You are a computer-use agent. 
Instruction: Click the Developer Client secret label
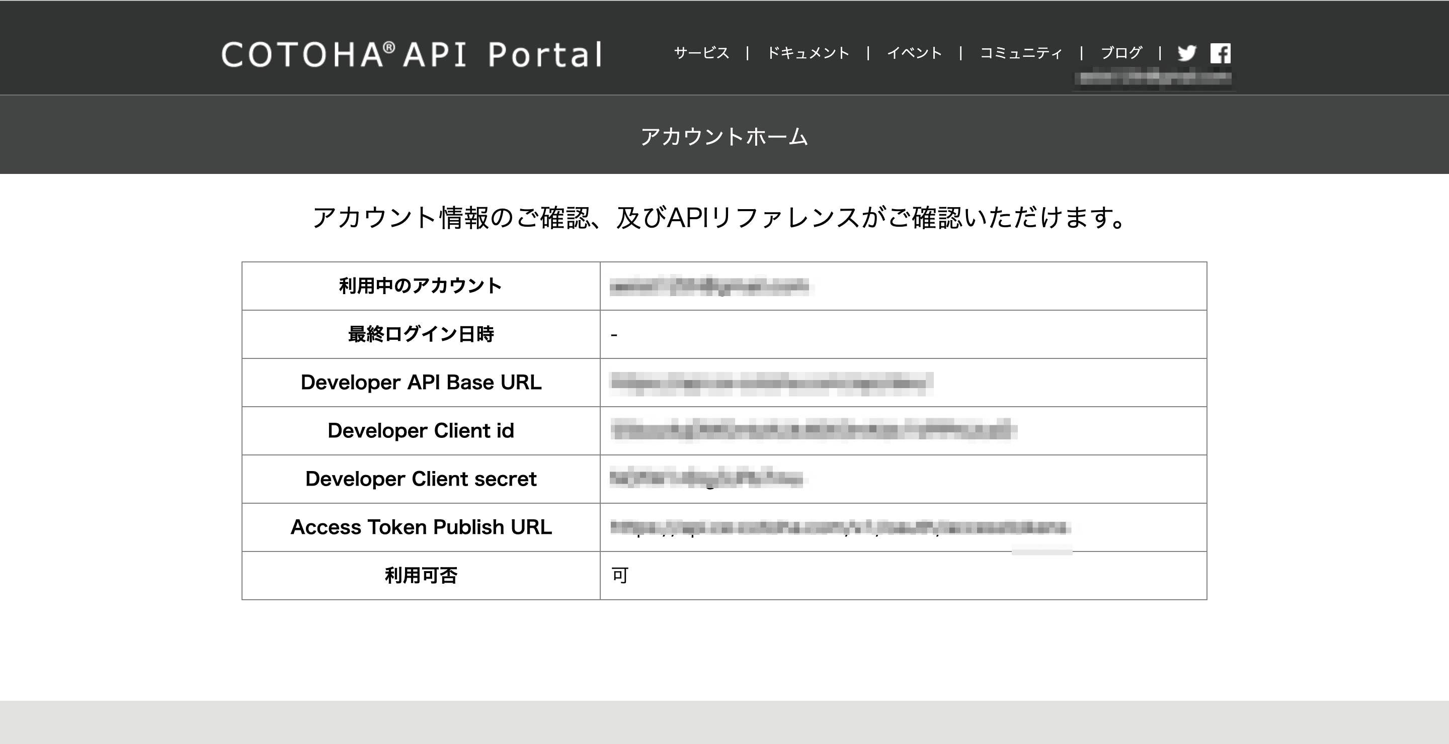(421, 480)
